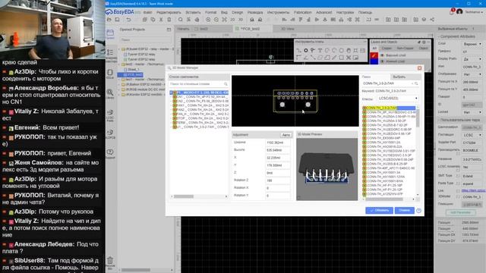Screen dimensions: 486x273
Task: Open Layers and Objects settings gear
Action: click(x=424, y=42)
